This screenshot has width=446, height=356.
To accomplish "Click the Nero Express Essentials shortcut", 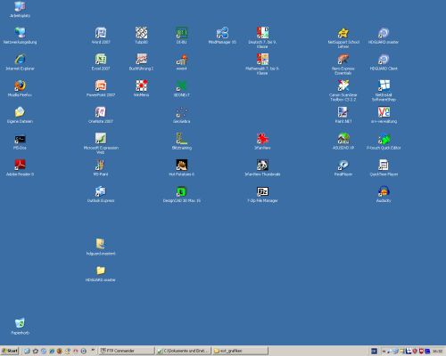I will (343, 59).
